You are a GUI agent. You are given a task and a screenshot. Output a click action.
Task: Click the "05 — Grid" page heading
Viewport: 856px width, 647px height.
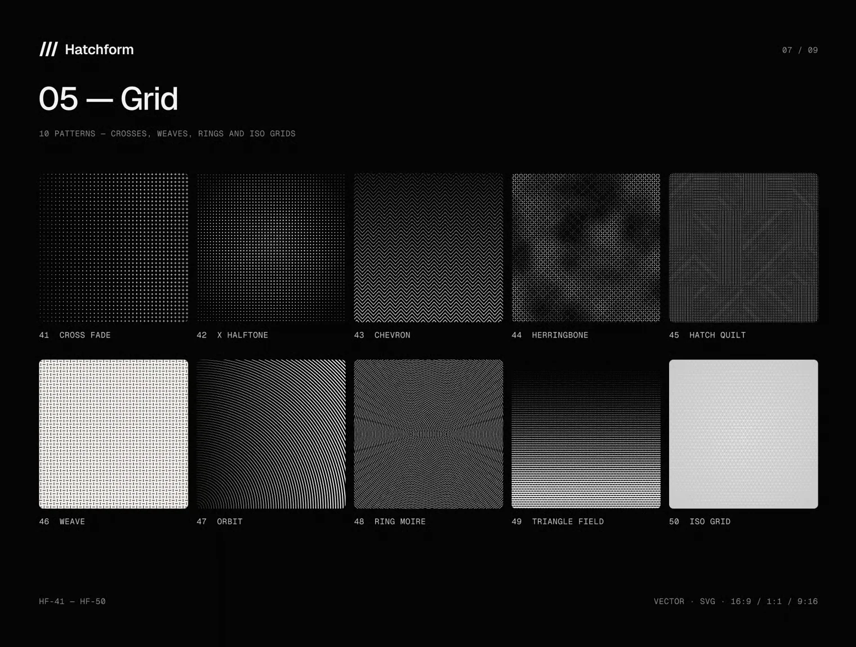click(108, 99)
